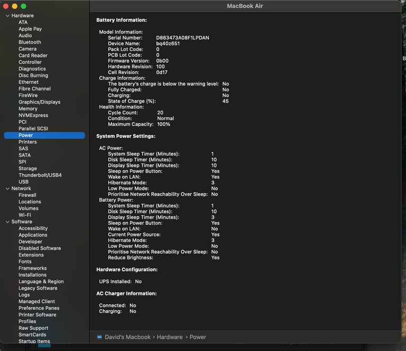Screen dimensions: 406x351
Task: Select Storage in the sidebar
Action: [27, 168]
